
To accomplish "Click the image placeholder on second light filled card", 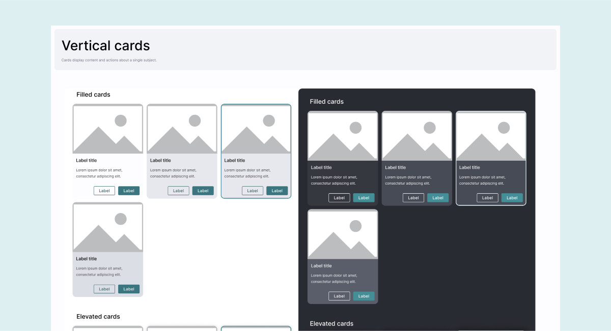I will tap(182, 128).
